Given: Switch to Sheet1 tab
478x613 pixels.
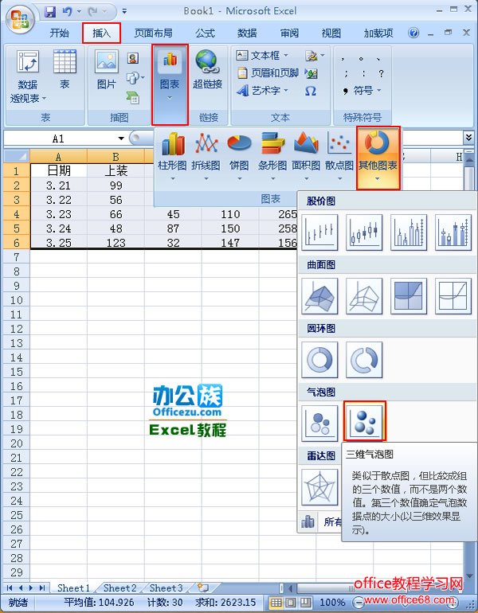Looking at the screenshot, I should pyautogui.click(x=73, y=588).
